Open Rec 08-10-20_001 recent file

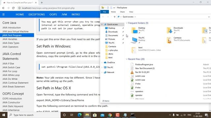point(142,72)
